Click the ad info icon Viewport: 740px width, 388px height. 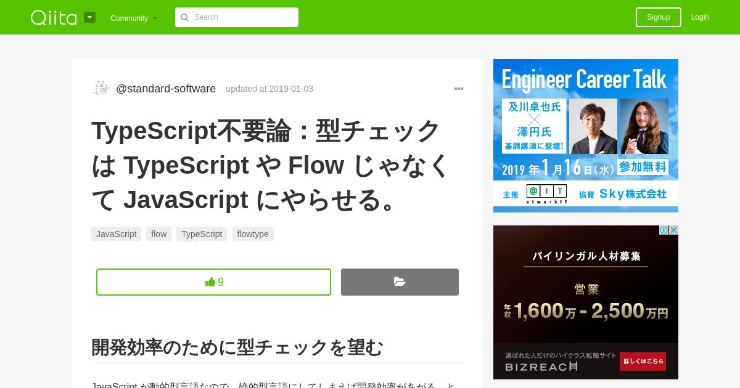(x=664, y=230)
